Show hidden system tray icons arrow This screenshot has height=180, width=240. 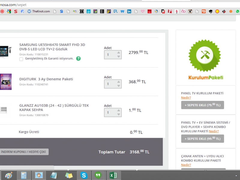236,175
